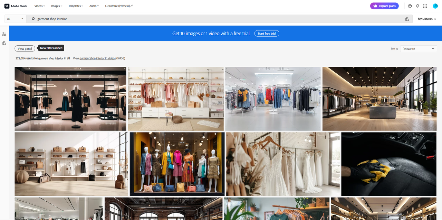The image size is (442, 220).
Task: Open the notifications bell icon
Action: [x=417, y=6]
